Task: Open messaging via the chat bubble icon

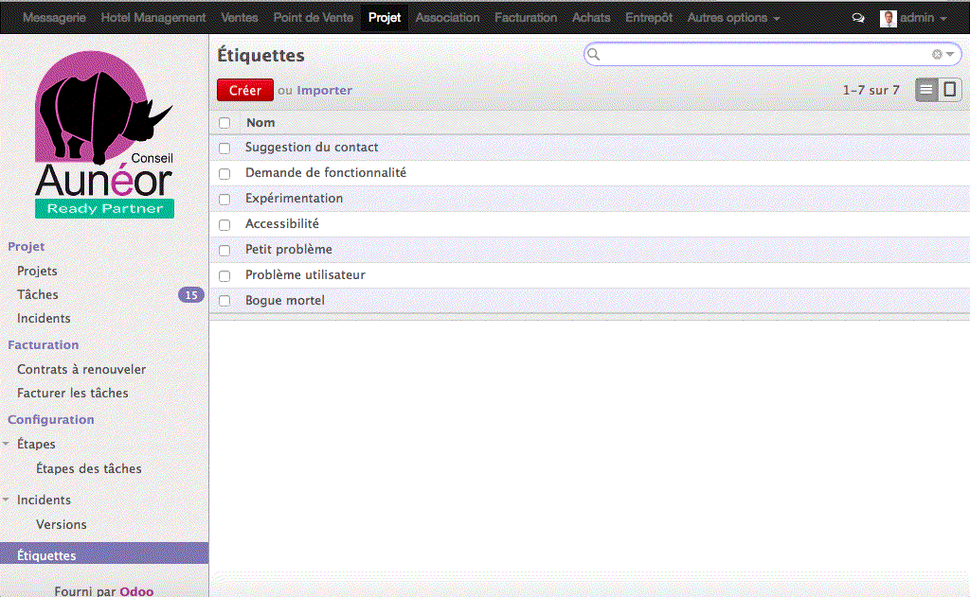Action: click(858, 17)
